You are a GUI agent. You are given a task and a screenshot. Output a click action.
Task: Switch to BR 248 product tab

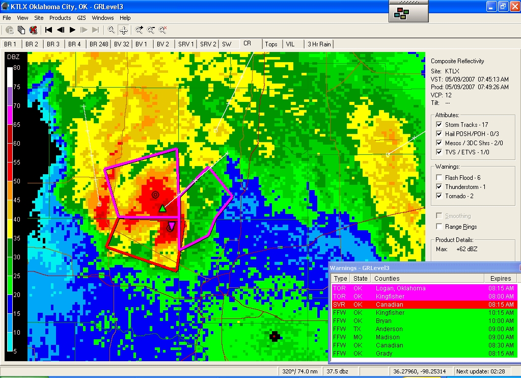[x=99, y=44]
